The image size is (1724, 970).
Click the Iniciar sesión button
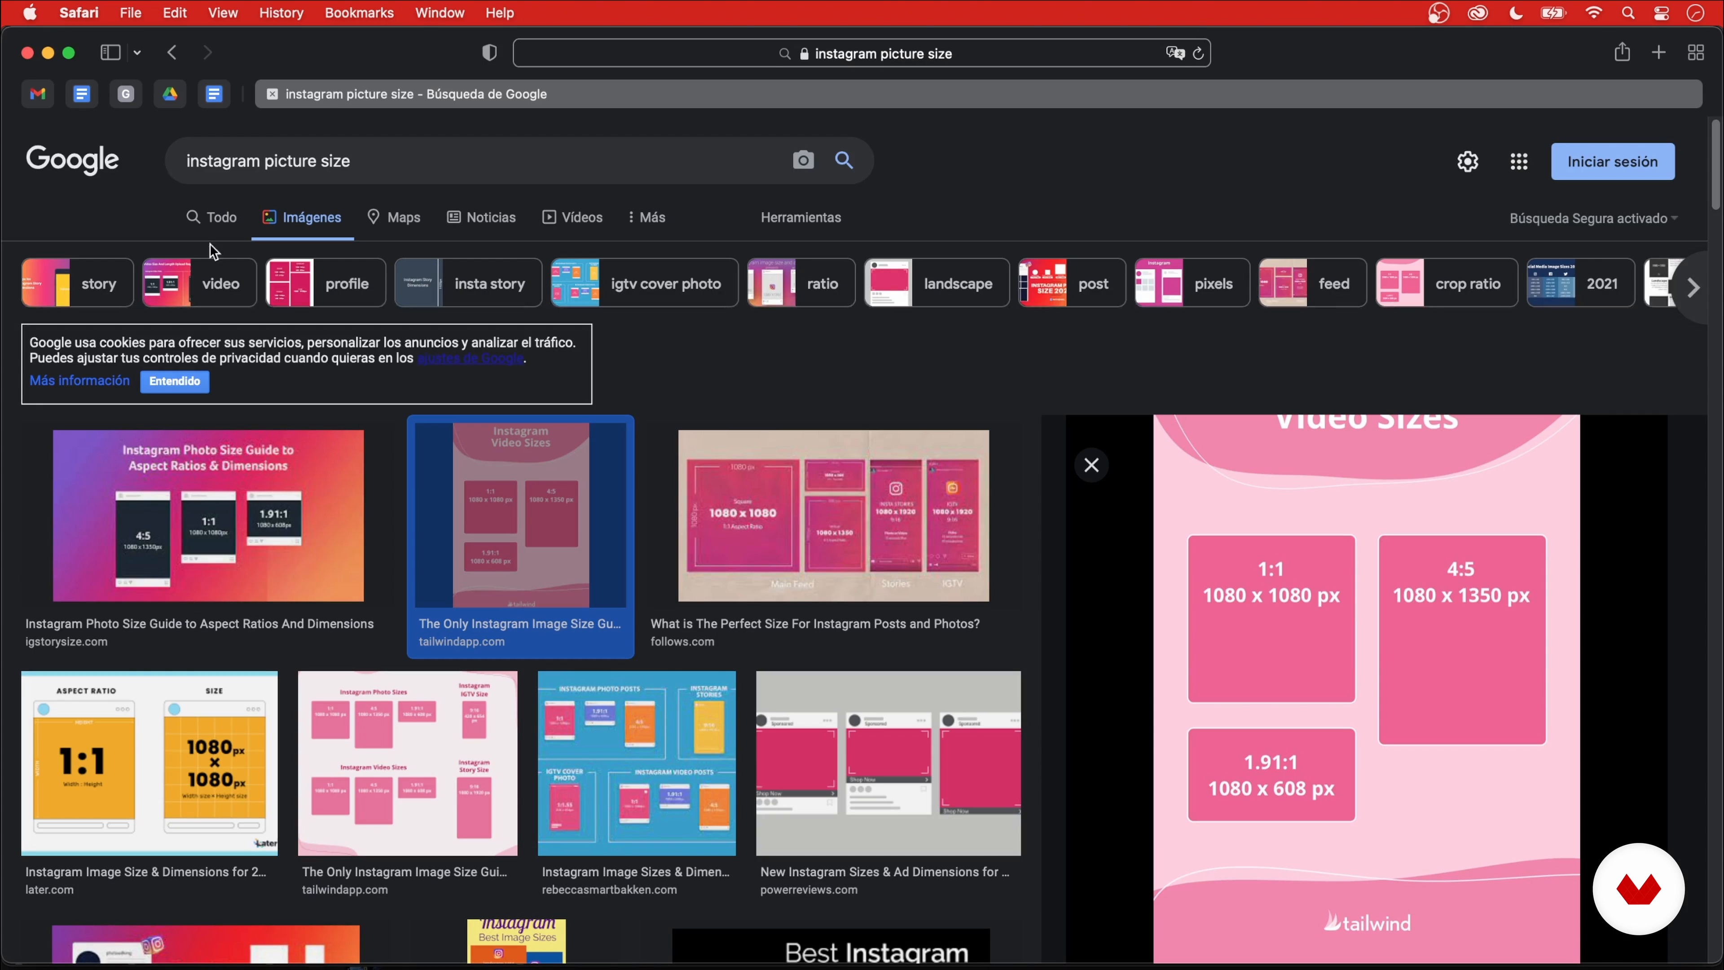pyautogui.click(x=1613, y=161)
